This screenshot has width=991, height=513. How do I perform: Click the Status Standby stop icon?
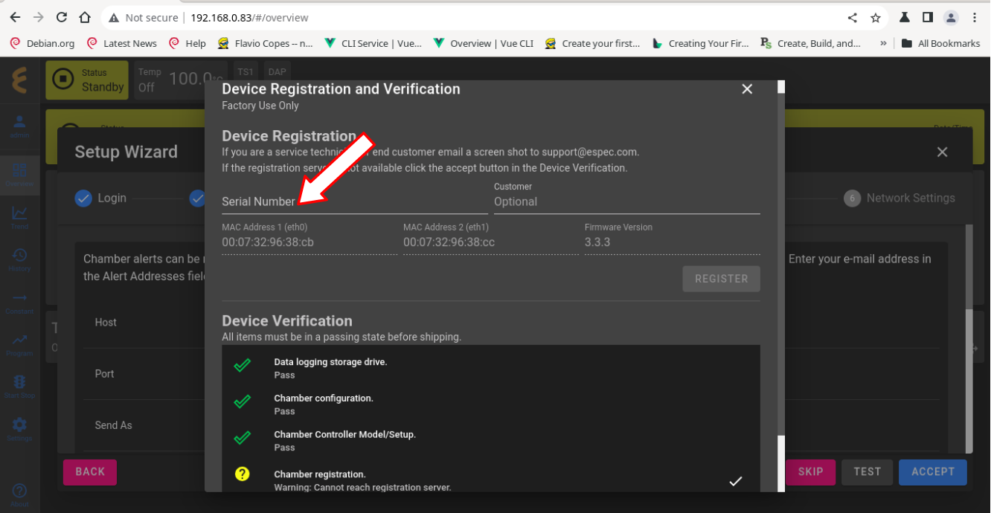tap(64, 80)
